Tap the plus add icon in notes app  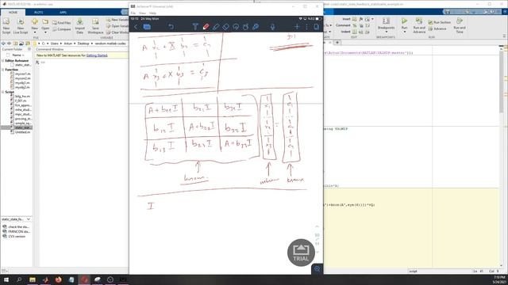pyautogui.click(x=297, y=27)
